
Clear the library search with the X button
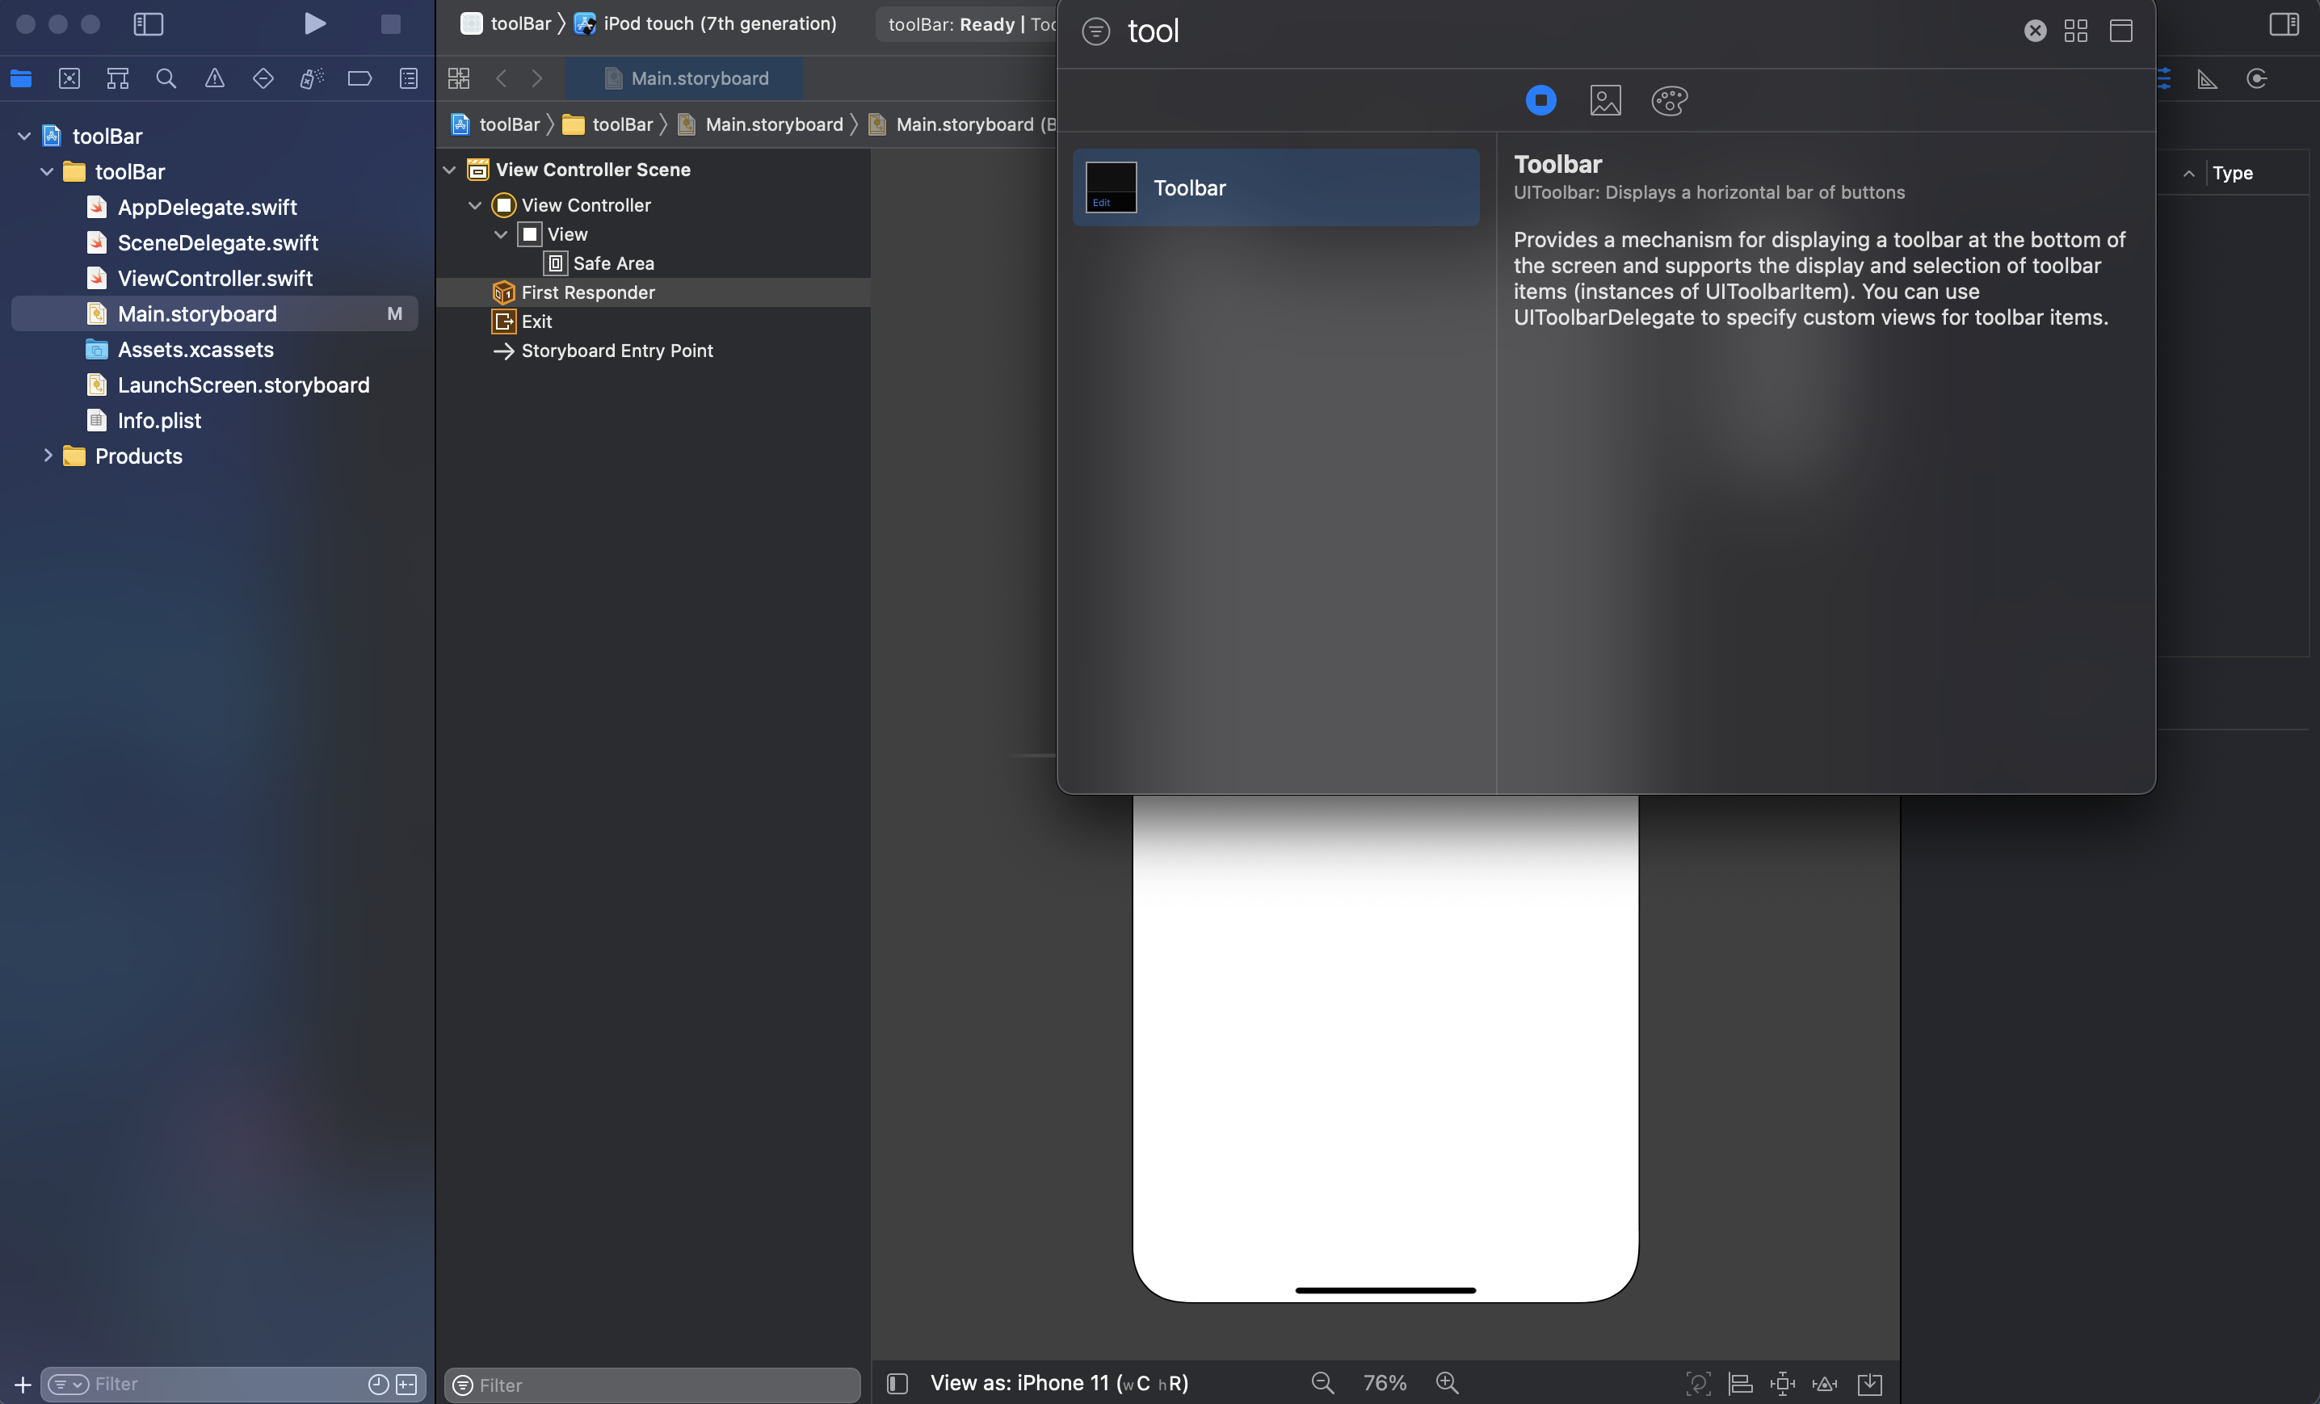[2035, 31]
